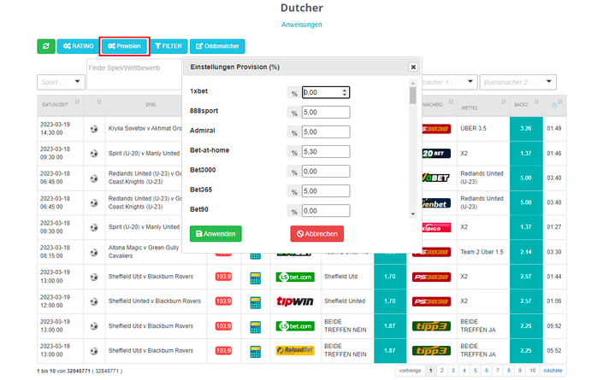Click PS3838 logo in ÜBER 3.5 row
The width and height of the screenshot is (615, 380).
(x=436, y=129)
